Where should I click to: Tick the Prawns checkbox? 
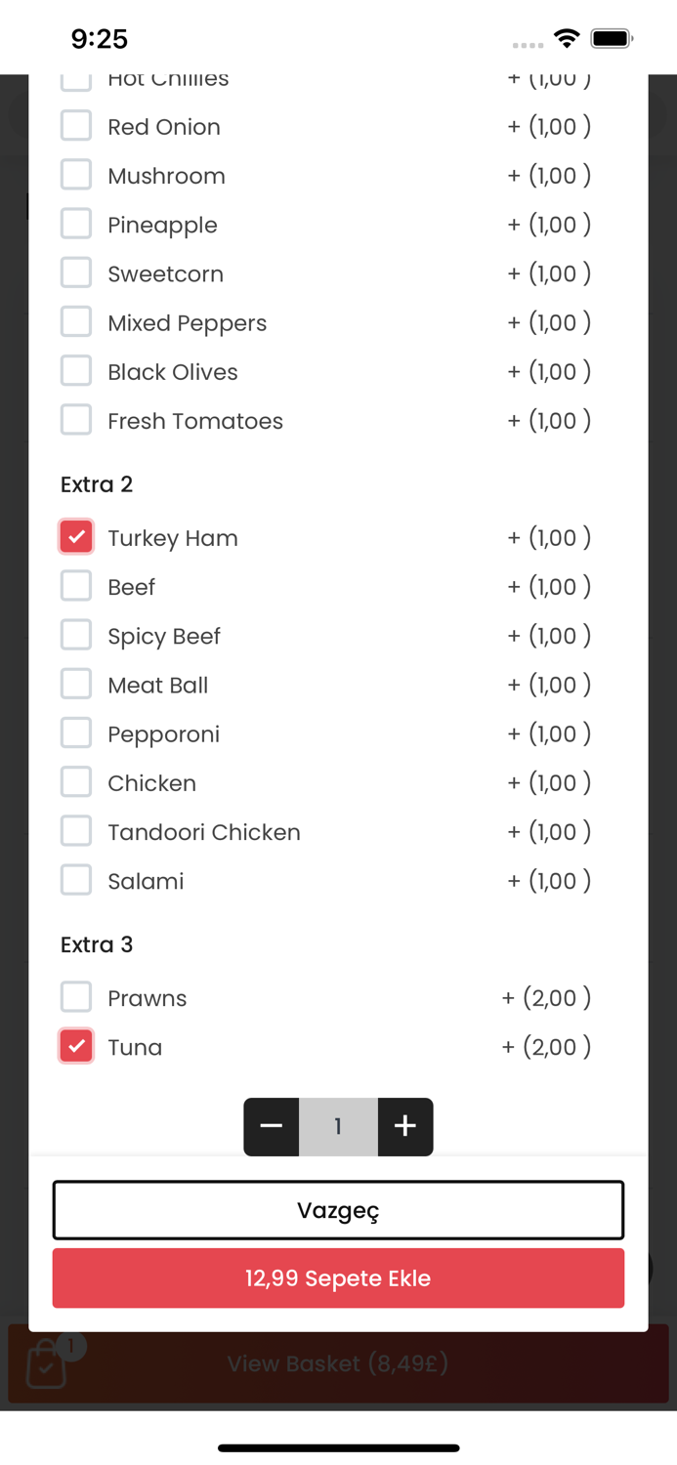coord(76,997)
